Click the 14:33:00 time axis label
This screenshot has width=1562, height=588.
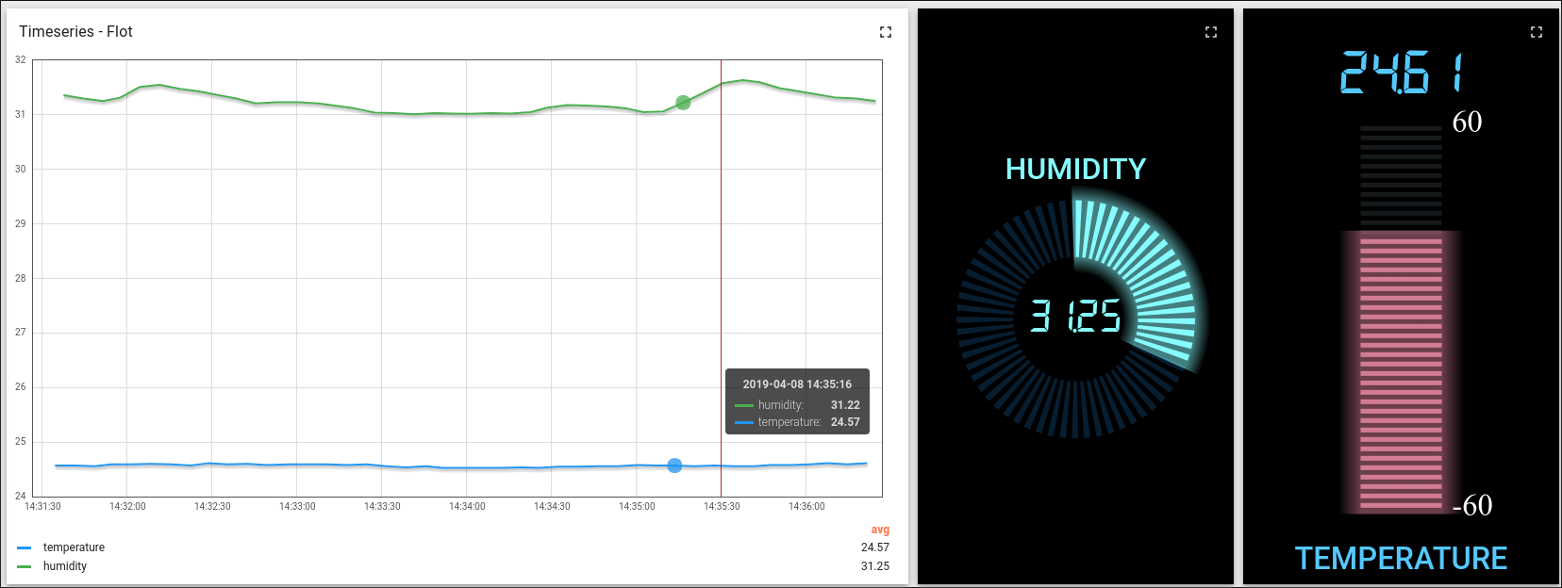pyautogui.click(x=297, y=507)
